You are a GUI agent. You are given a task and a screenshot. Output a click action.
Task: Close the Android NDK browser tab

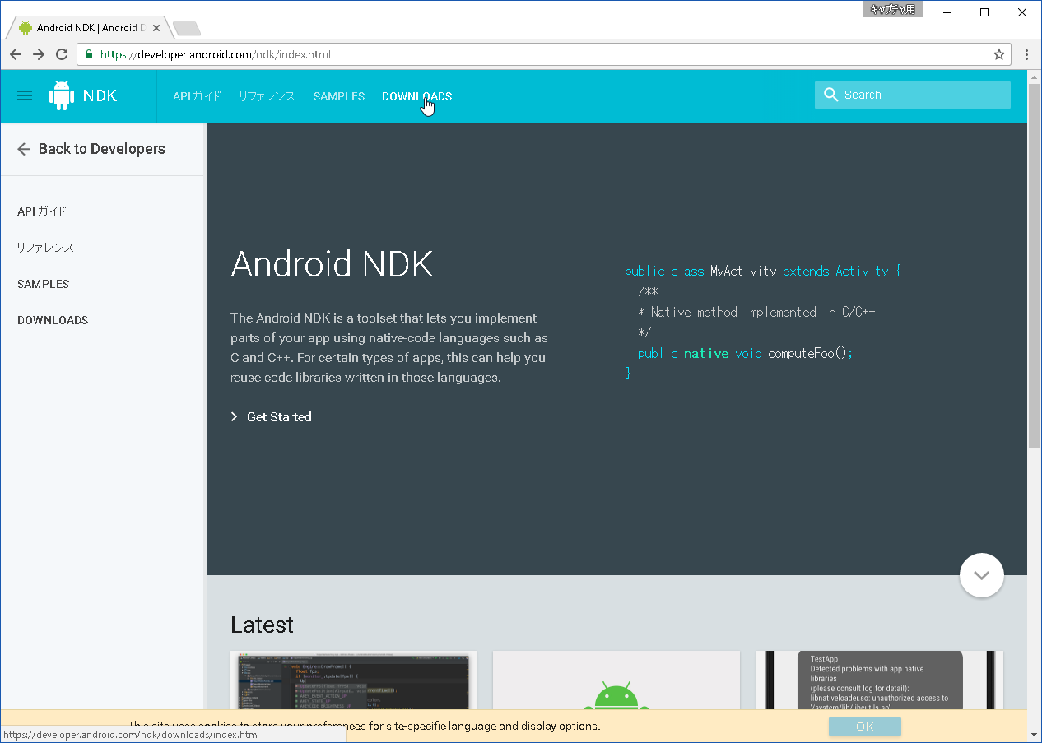click(156, 28)
